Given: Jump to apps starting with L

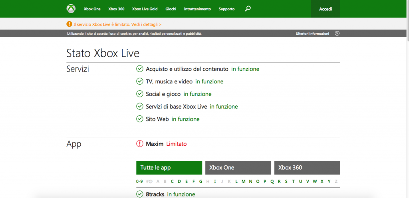Looking at the screenshot, I should 236,182.
